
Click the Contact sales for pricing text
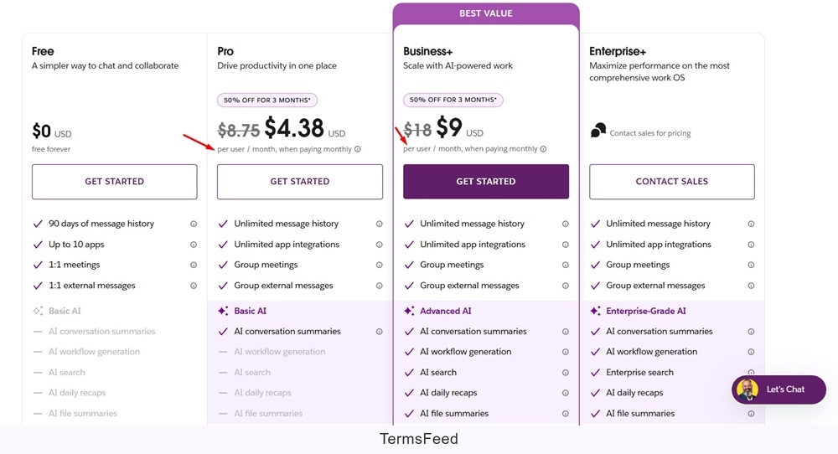pos(650,133)
